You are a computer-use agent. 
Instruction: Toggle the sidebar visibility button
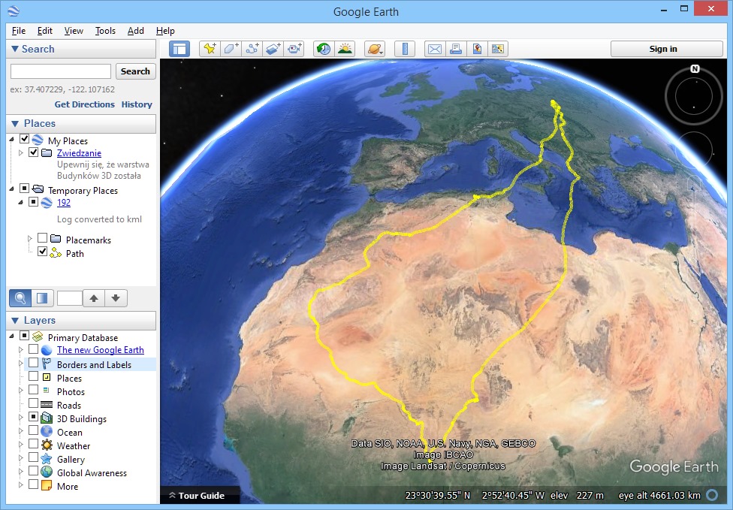click(179, 49)
